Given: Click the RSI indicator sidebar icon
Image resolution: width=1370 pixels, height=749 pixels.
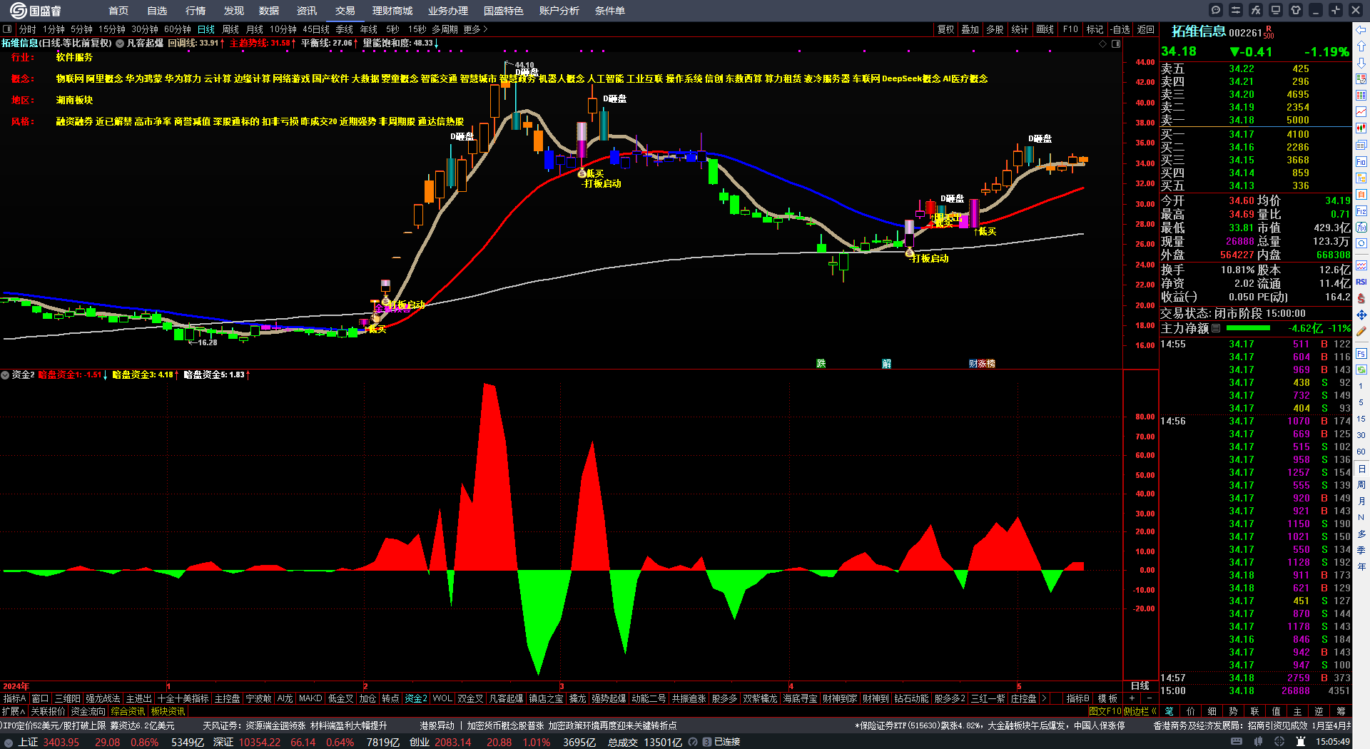Looking at the screenshot, I should (x=1361, y=282).
